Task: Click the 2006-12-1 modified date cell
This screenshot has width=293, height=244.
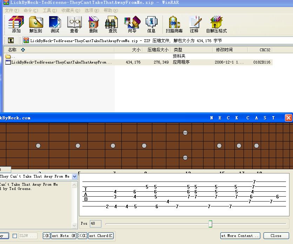Action: click(x=229, y=62)
